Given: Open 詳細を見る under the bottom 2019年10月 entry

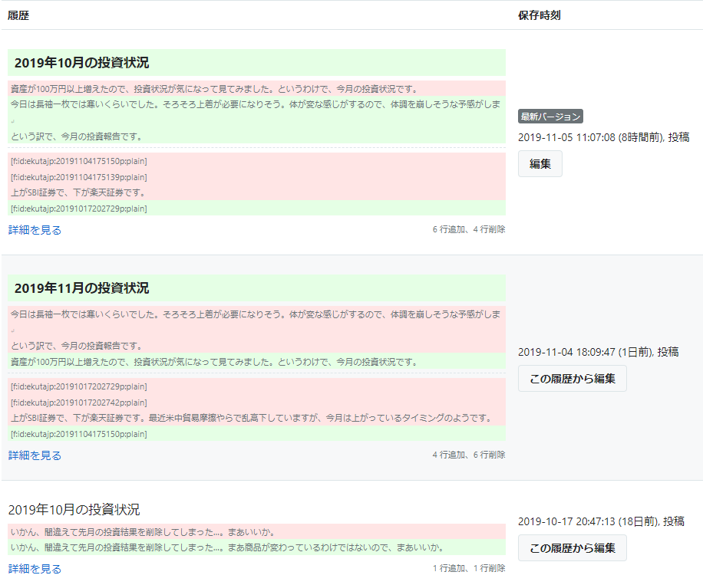Looking at the screenshot, I should coord(35,569).
